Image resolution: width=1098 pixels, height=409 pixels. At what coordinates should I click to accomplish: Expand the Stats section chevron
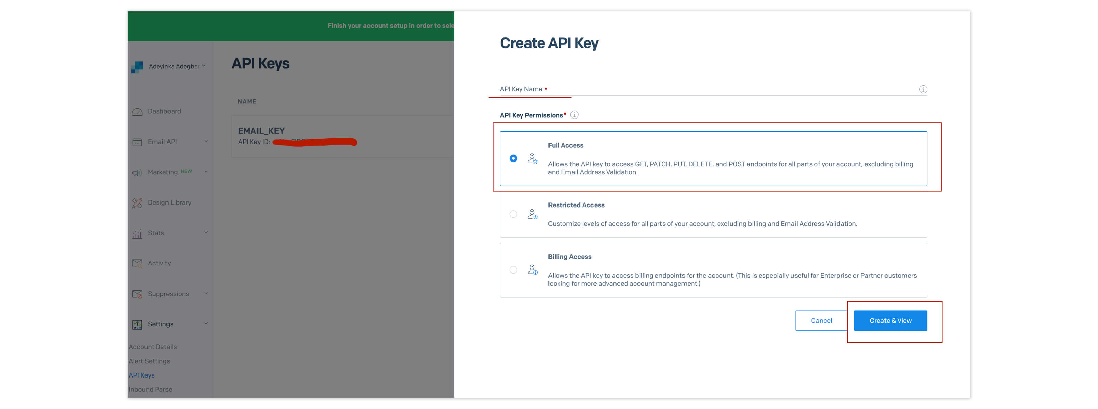(206, 233)
